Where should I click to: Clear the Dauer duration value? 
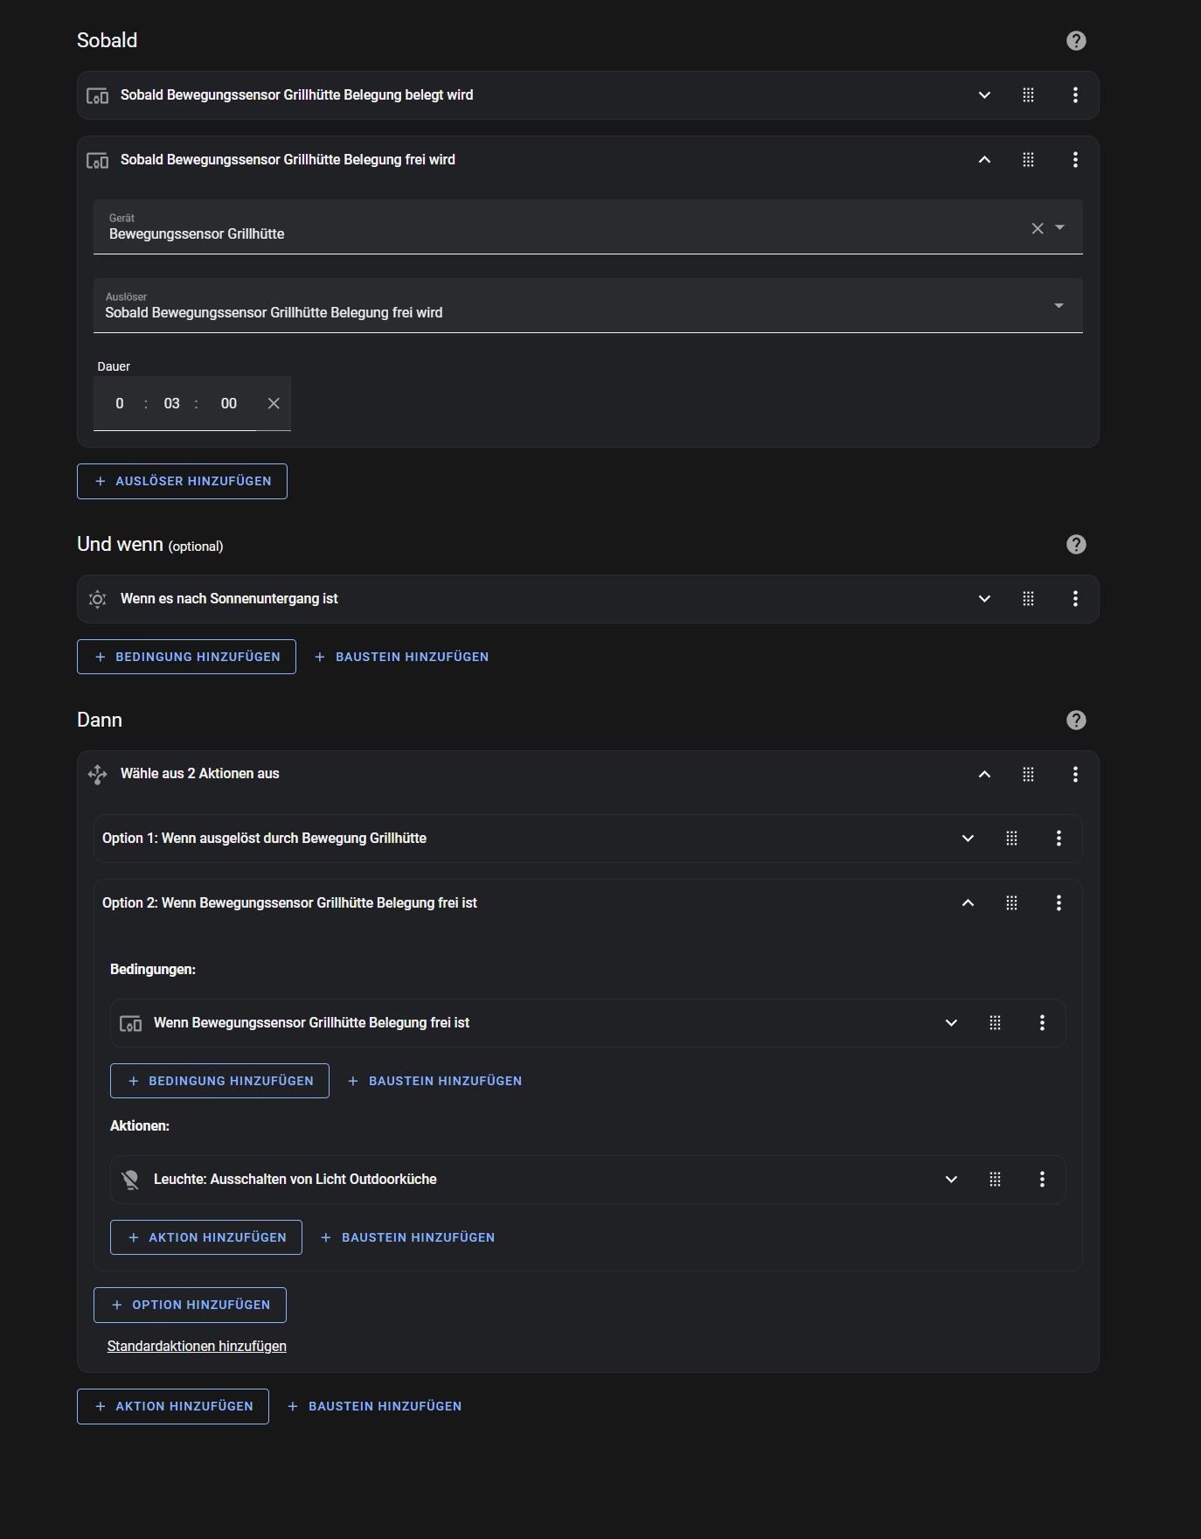point(274,404)
